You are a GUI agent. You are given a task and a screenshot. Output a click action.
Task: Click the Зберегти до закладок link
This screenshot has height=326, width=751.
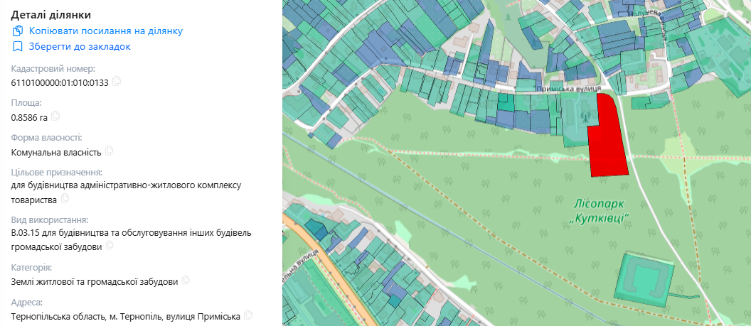point(79,46)
